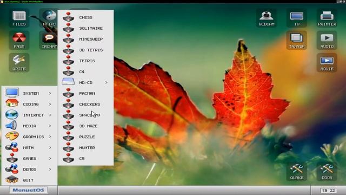
Task: Expand INTERNET submenu arrow
Action: pyautogui.click(x=50, y=115)
